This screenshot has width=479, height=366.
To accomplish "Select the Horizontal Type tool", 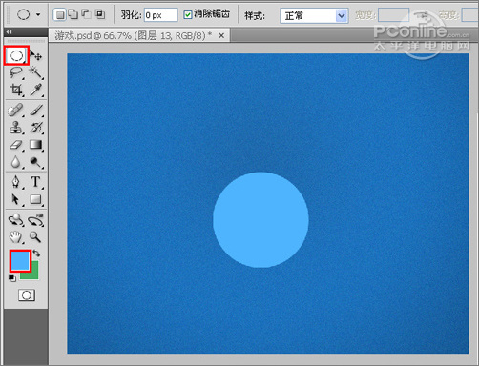I will tap(36, 182).
